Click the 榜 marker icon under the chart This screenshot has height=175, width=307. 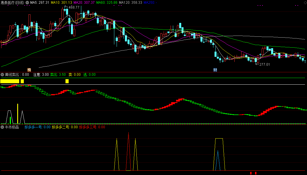tap(29, 70)
